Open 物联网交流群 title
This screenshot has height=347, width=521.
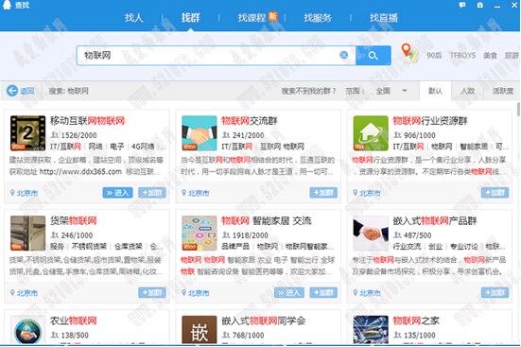point(250,121)
